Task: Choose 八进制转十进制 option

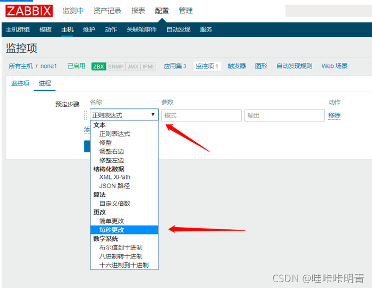Action: point(125,256)
